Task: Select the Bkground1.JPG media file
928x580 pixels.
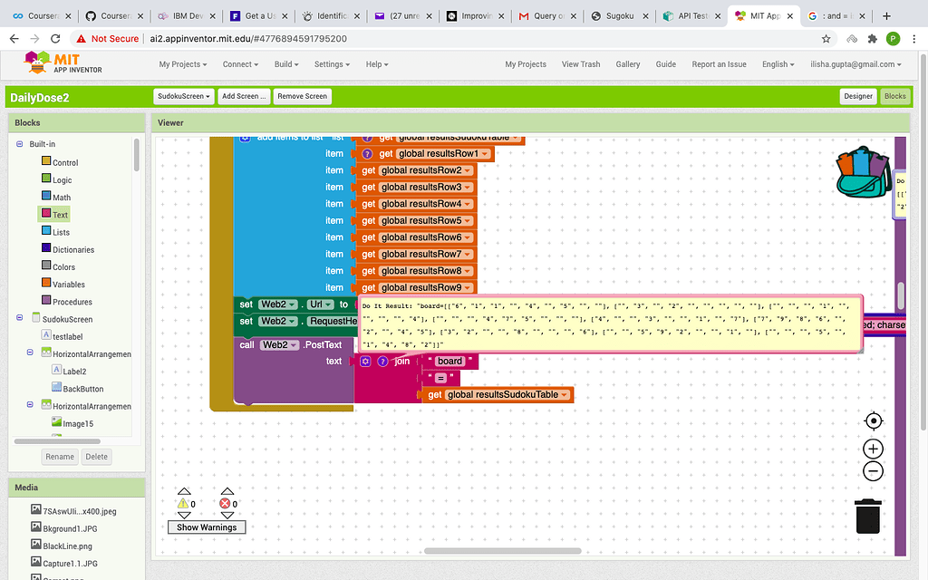Action: pyautogui.click(x=64, y=528)
